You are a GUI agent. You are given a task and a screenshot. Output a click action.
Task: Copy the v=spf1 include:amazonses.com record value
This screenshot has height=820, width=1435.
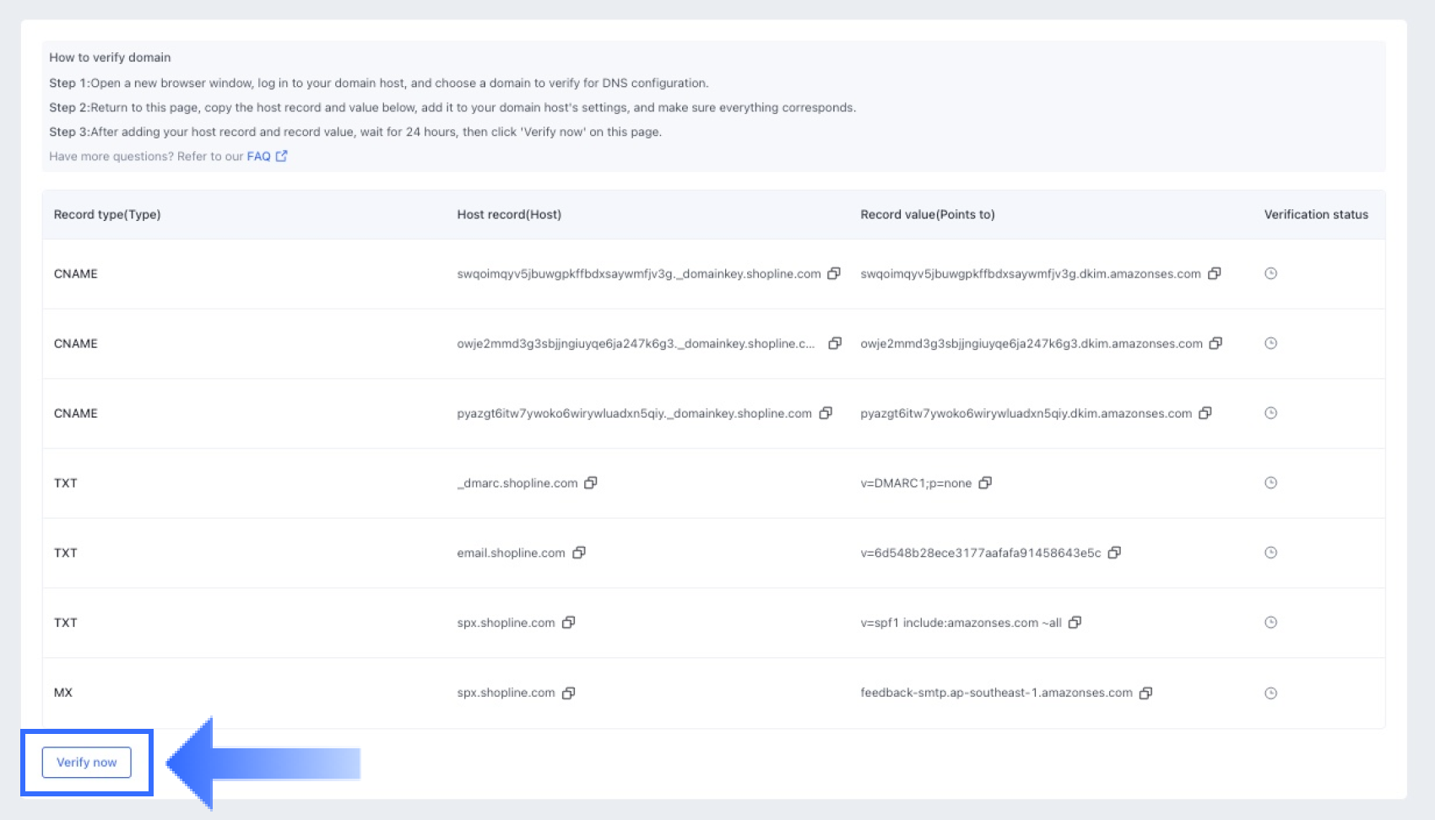click(1075, 623)
